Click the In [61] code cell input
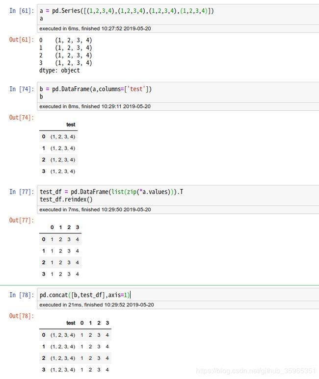The width and height of the screenshot is (319, 379). (x=178, y=15)
